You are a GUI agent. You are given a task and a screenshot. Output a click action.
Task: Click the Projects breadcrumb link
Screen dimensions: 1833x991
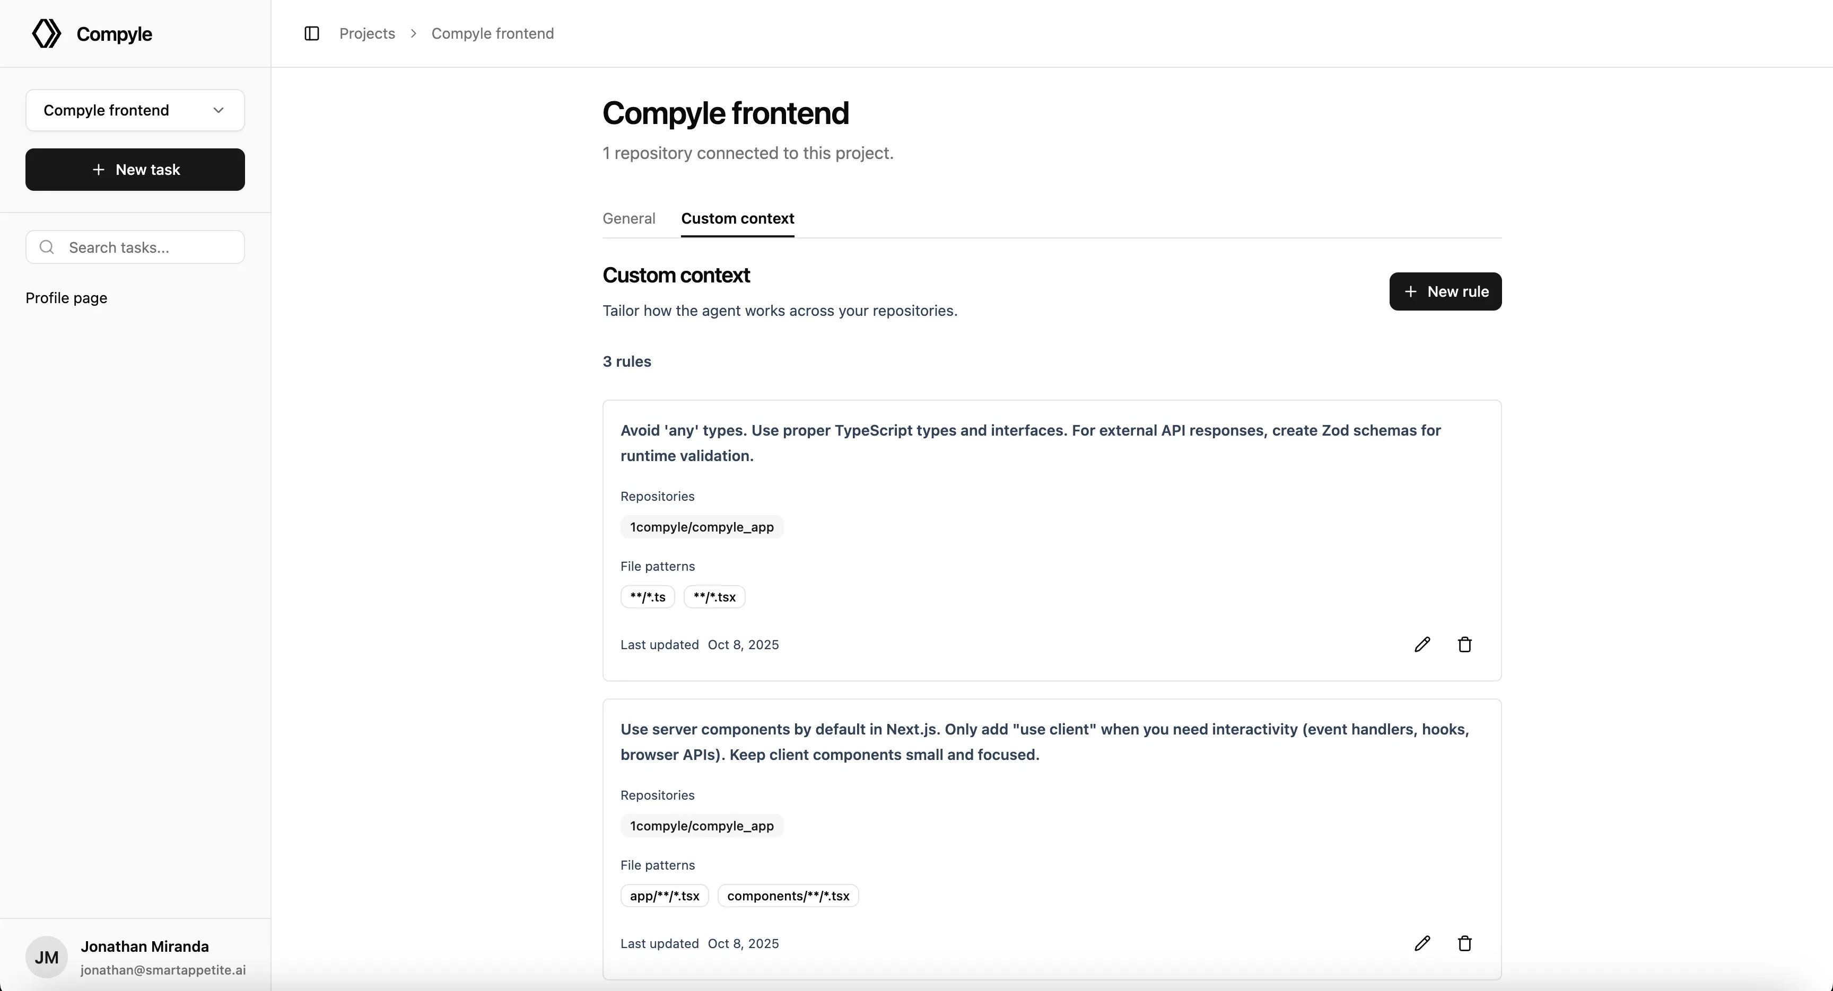367,33
